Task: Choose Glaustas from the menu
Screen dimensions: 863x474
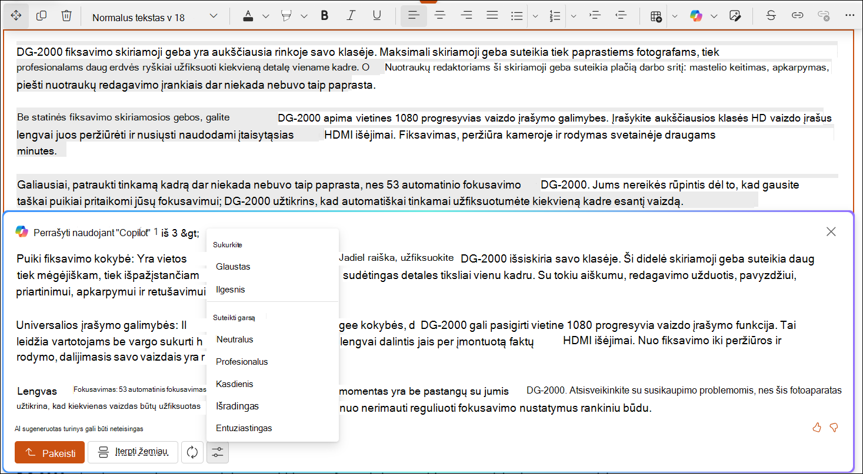Action: [x=233, y=267]
